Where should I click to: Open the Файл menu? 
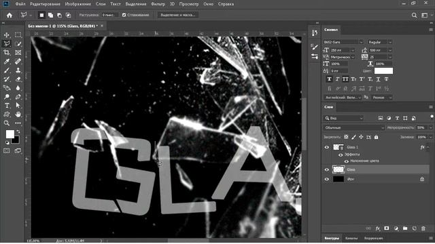20,4
